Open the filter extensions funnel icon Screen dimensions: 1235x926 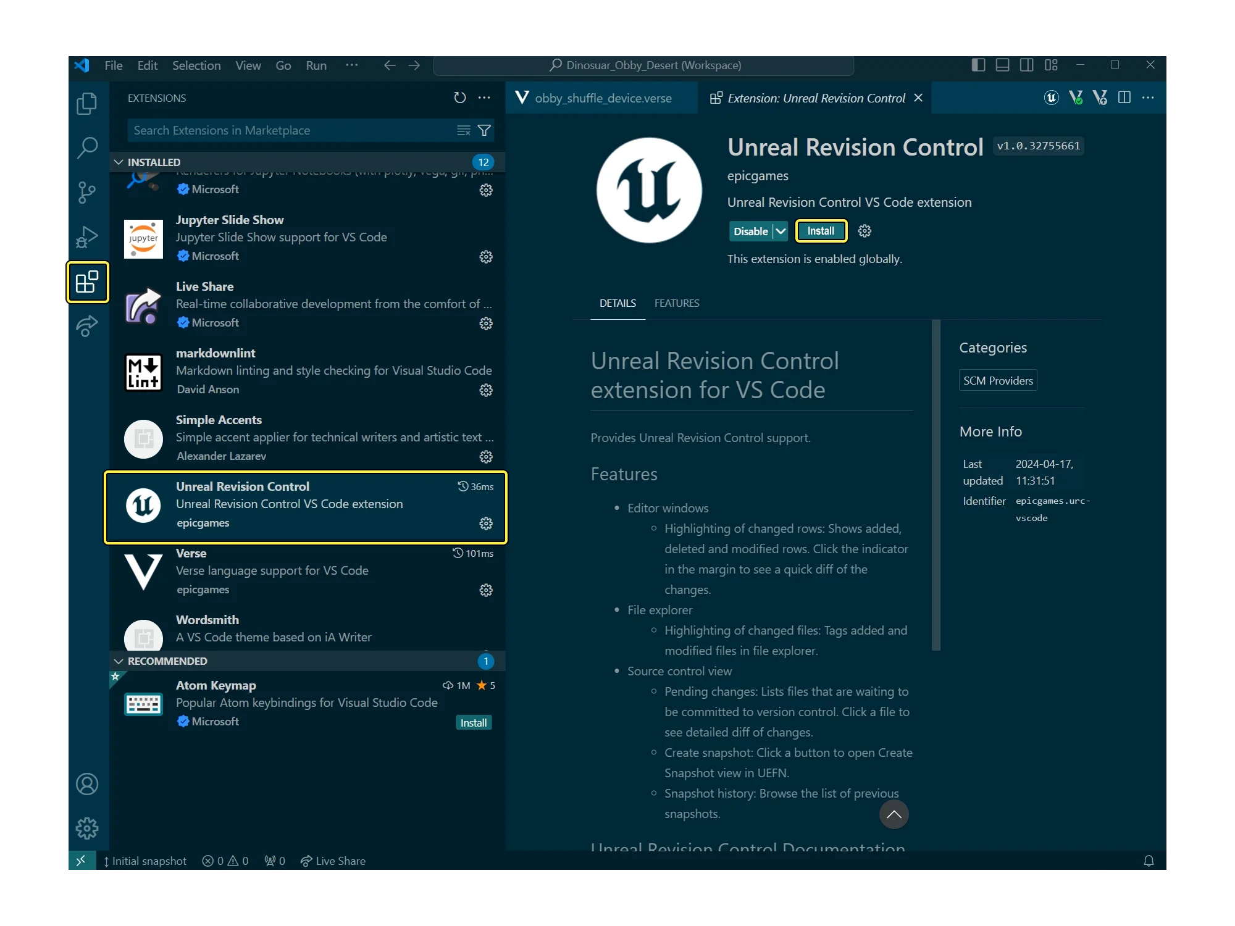485,130
